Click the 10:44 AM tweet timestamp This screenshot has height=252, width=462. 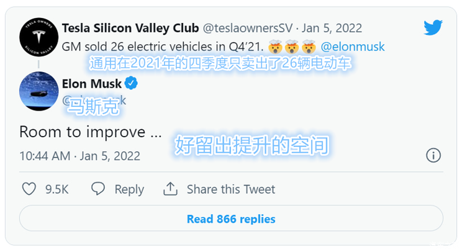coord(45,155)
